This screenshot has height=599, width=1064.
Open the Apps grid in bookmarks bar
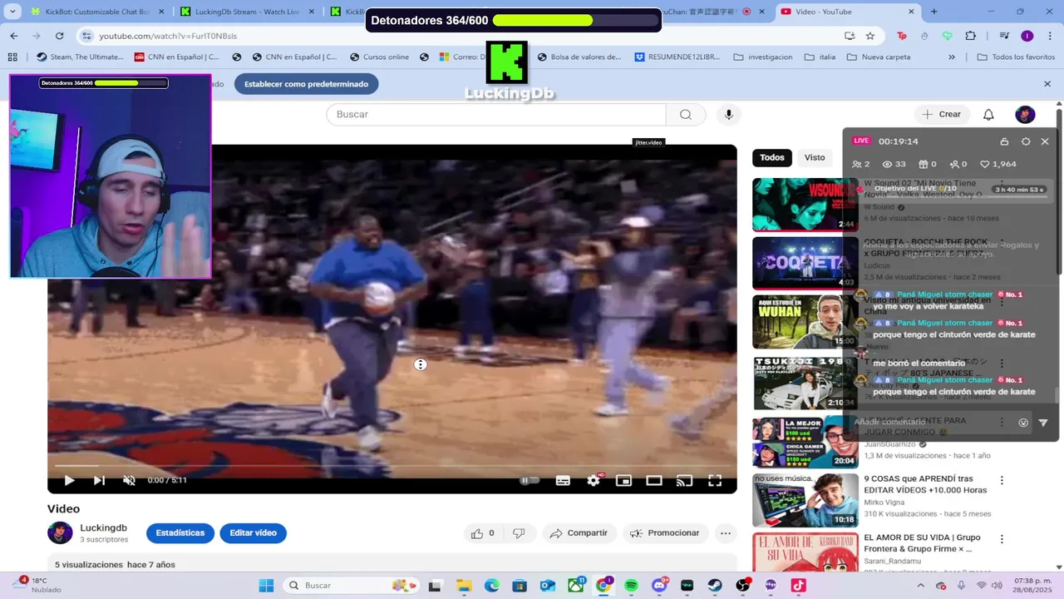click(x=12, y=57)
